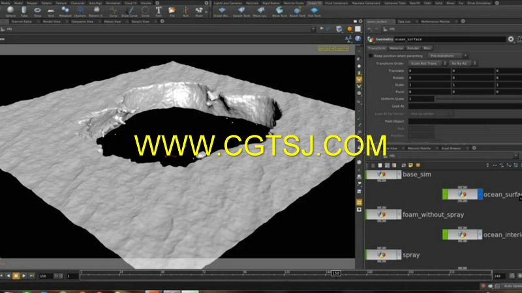Toggle display flag on spray node
The image size is (522, 293).
tap(399, 255)
